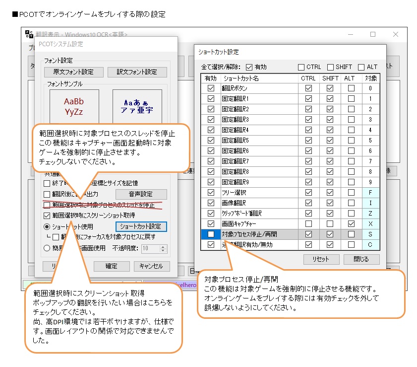Toggle 終了時 座標とサイズを記憶 checkbox
This screenshot has width=417, height=367.
point(47,183)
